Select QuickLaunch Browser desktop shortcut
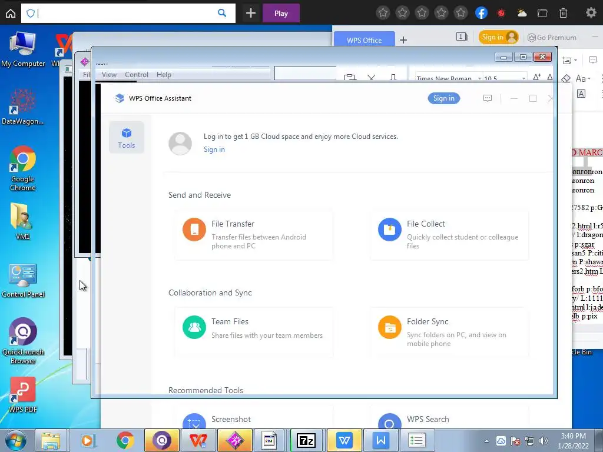The height and width of the screenshot is (452, 603). 23,341
